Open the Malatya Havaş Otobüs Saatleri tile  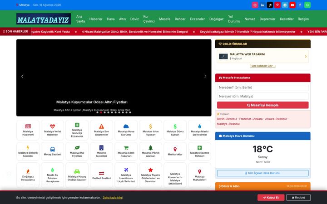point(77,175)
